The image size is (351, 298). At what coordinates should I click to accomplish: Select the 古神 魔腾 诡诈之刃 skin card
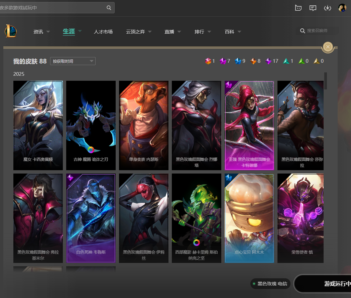(91, 125)
